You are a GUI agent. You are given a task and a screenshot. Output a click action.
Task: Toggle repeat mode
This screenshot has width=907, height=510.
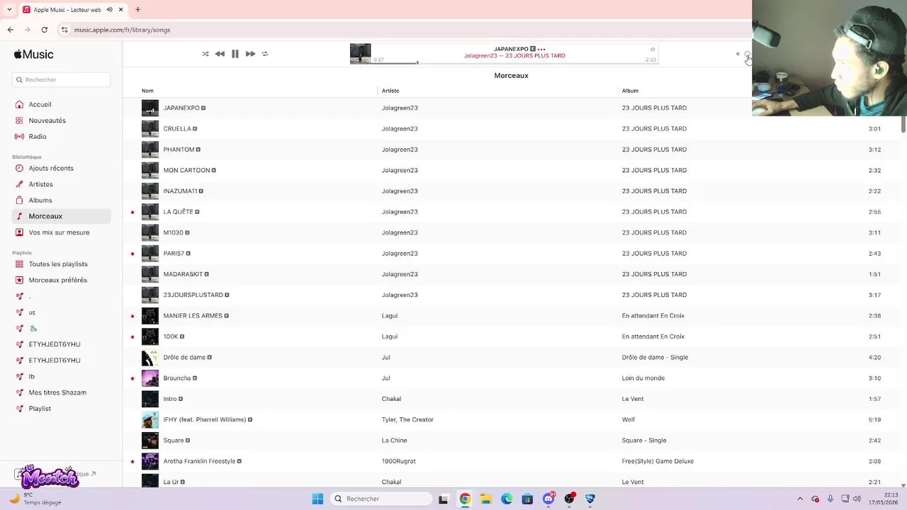point(265,54)
